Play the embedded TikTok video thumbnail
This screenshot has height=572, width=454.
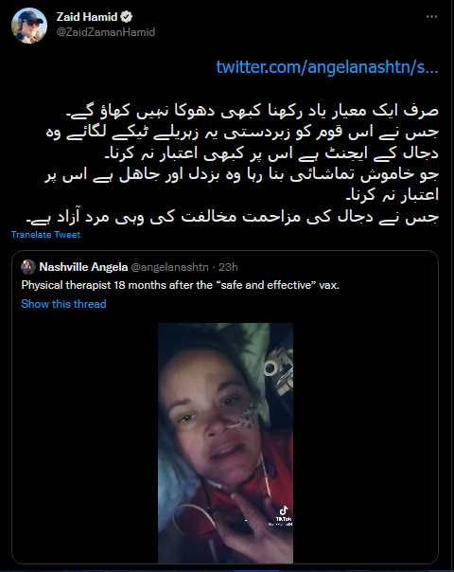(x=225, y=443)
